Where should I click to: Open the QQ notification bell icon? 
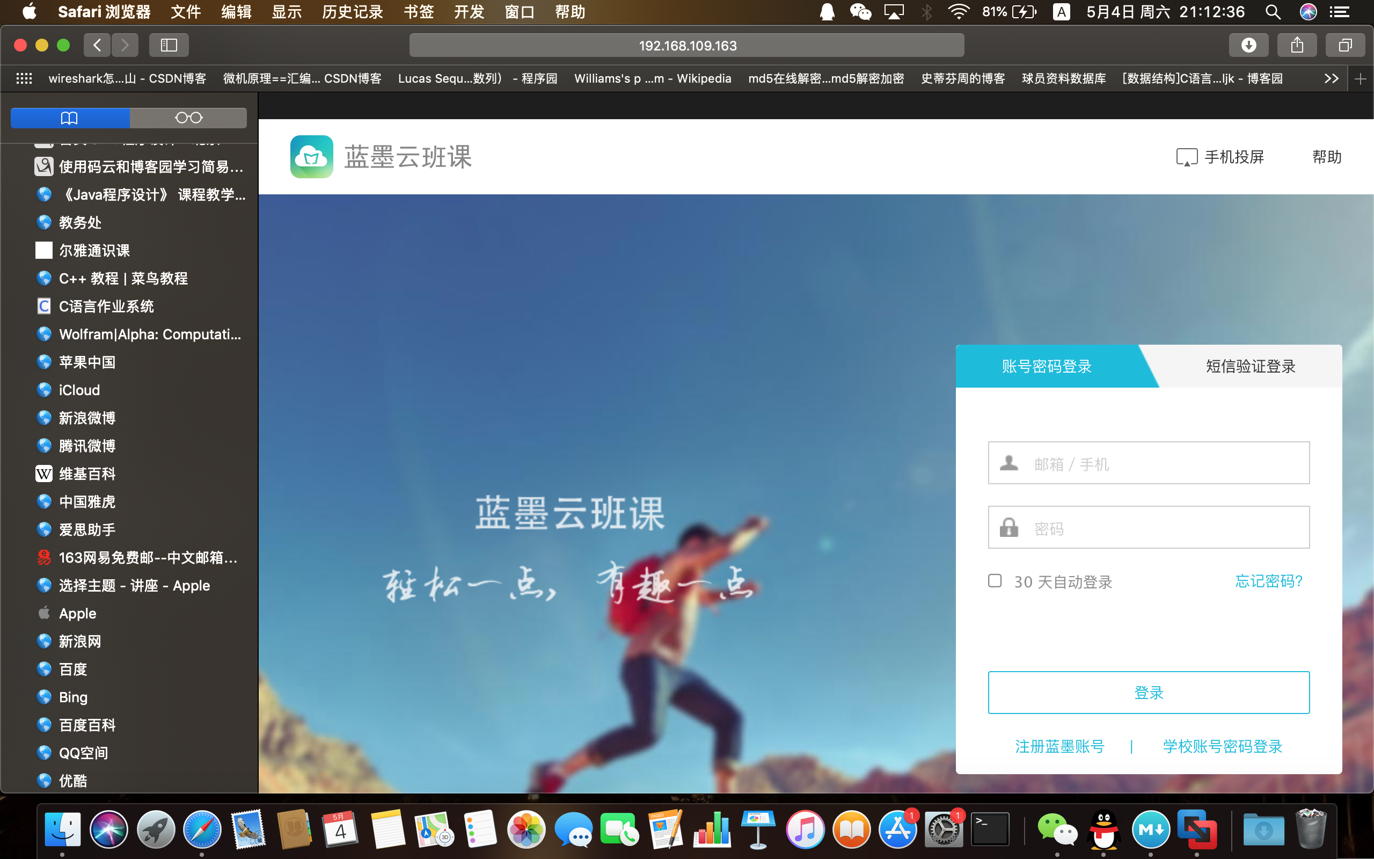pos(827,12)
